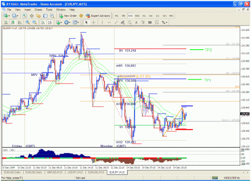
Task: Select the horizontal line tool
Action: click(x=109, y=22)
